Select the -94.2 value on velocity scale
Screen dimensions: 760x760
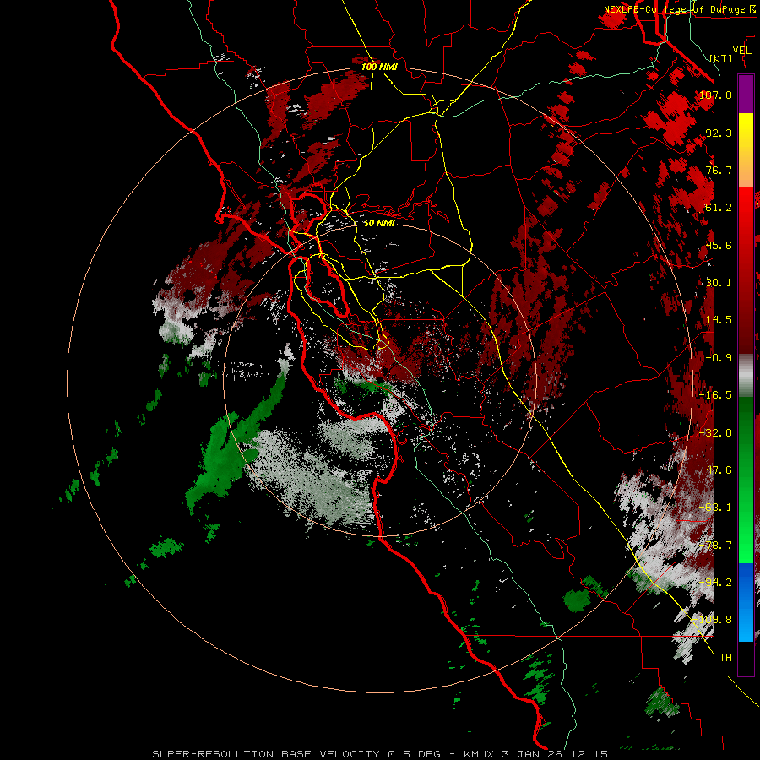pyautogui.click(x=715, y=583)
